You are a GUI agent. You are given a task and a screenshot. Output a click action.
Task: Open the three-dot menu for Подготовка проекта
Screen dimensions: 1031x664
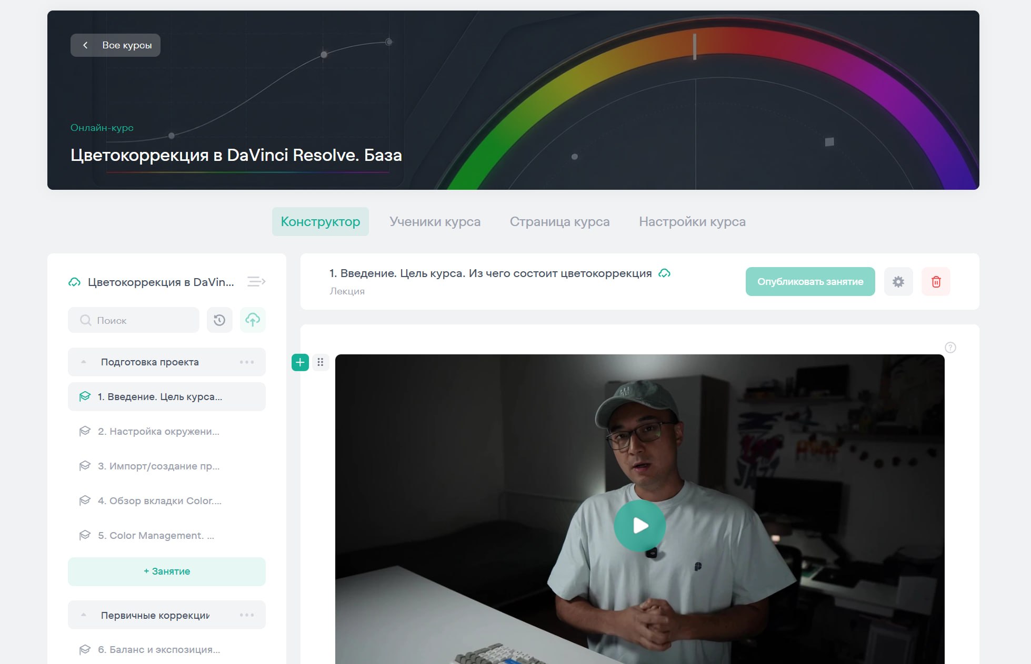[x=247, y=362]
